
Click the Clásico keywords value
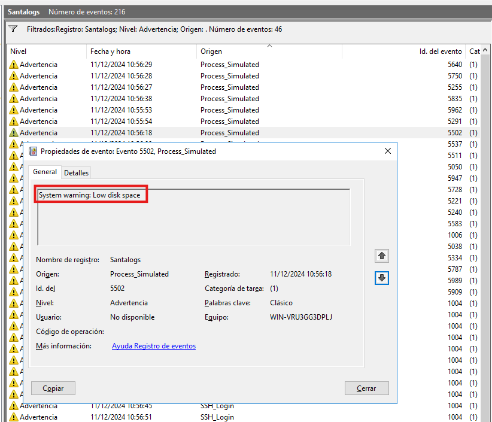click(281, 303)
